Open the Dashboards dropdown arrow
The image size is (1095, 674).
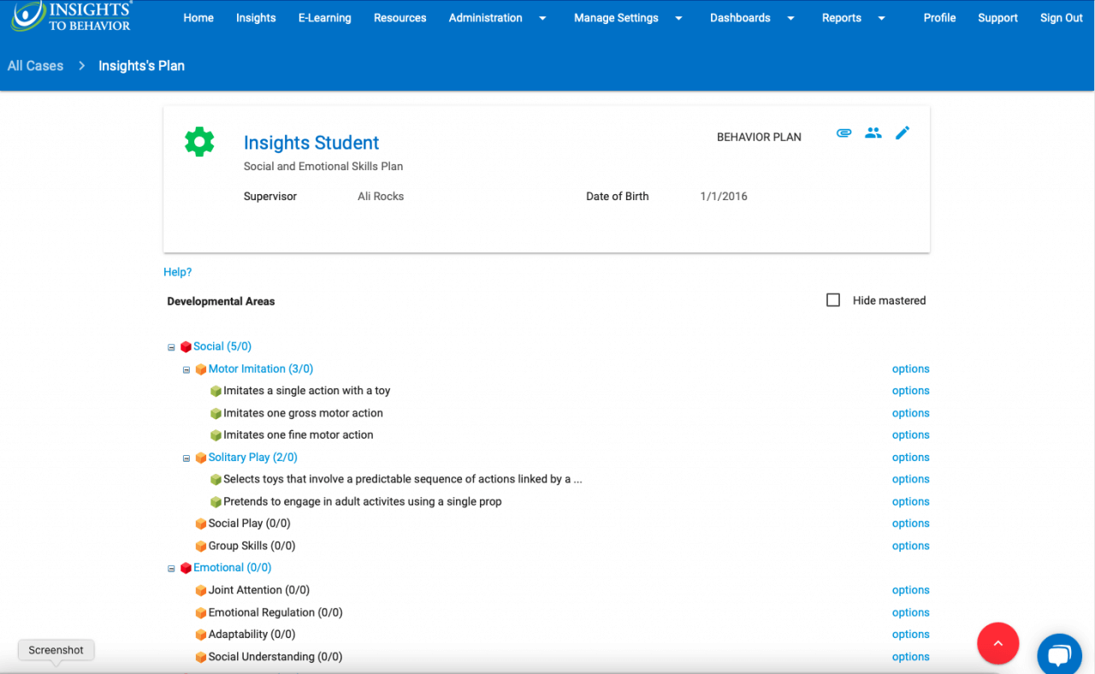(790, 18)
